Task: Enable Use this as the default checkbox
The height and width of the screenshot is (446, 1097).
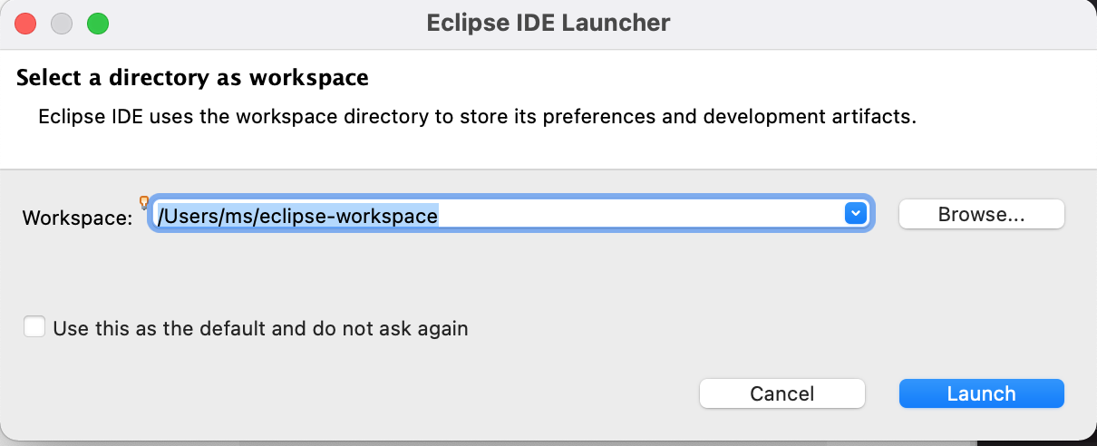Action: pyautogui.click(x=34, y=327)
